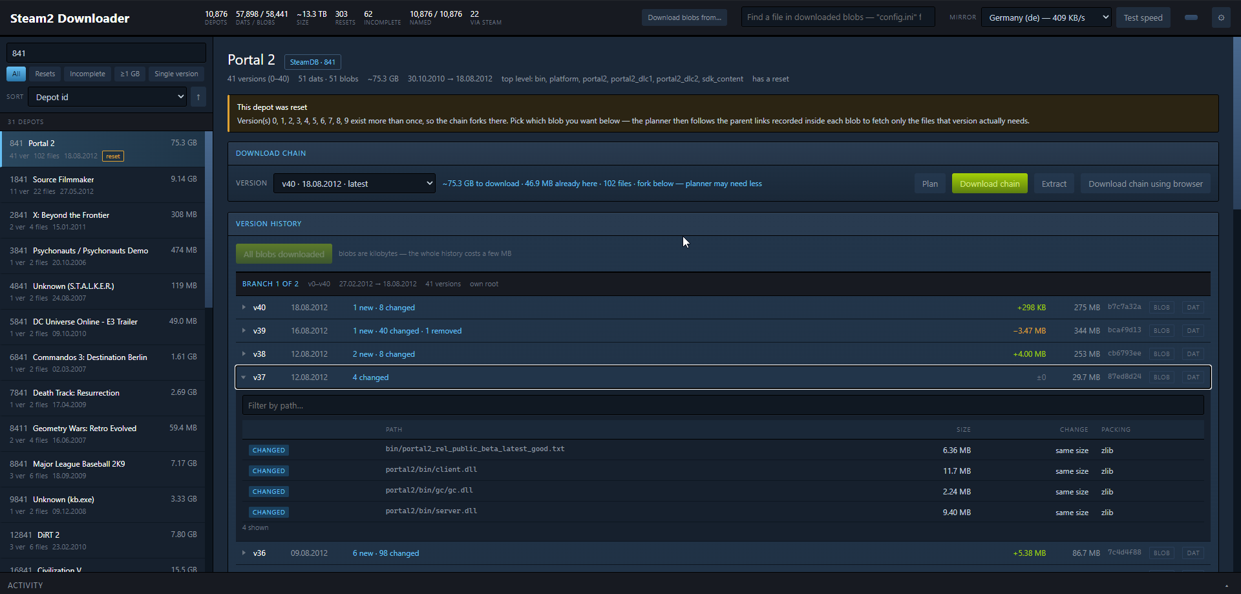Click Download chain using browser button
The height and width of the screenshot is (594, 1241).
click(x=1145, y=184)
